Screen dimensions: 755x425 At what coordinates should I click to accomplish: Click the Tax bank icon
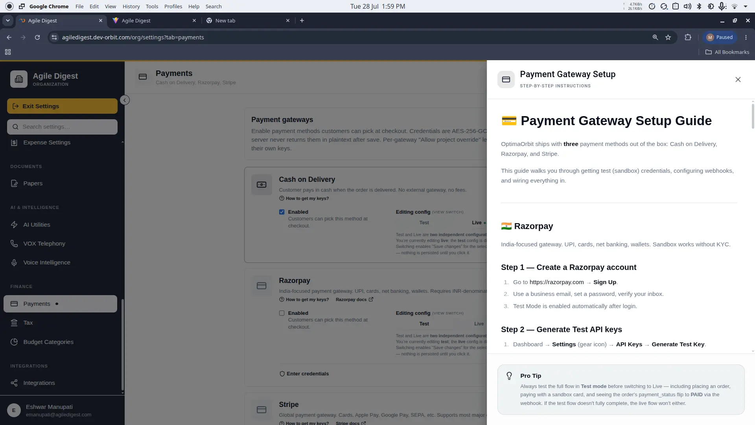[x=14, y=323]
